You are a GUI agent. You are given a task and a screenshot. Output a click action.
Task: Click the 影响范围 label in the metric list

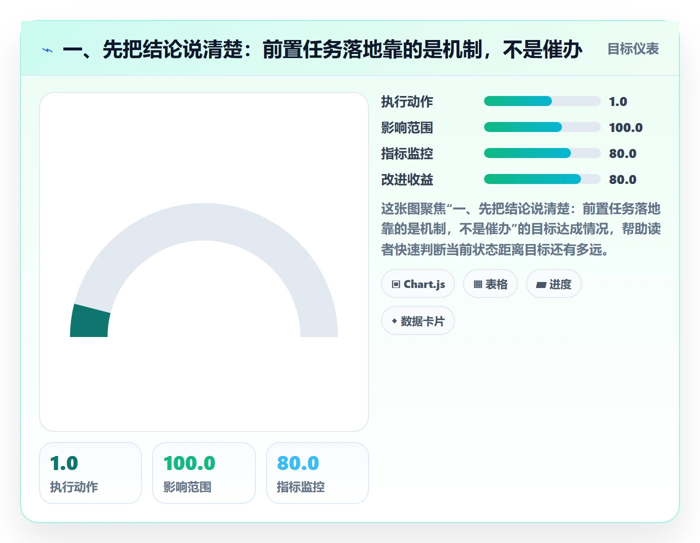pyautogui.click(x=407, y=127)
